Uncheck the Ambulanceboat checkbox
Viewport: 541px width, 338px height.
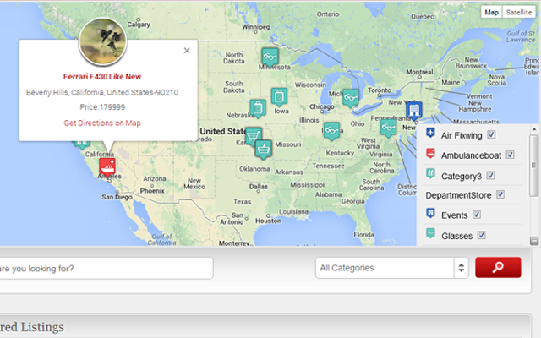click(510, 155)
